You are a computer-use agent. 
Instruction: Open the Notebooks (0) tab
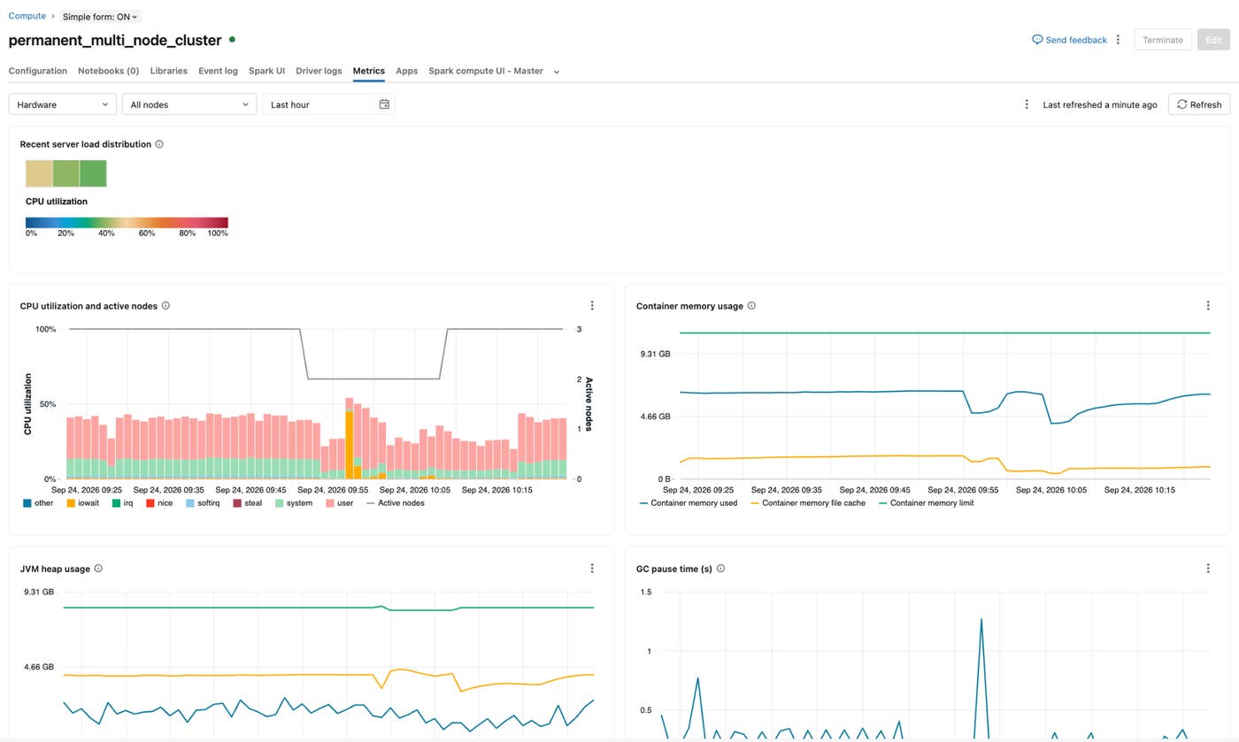coord(108,71)
